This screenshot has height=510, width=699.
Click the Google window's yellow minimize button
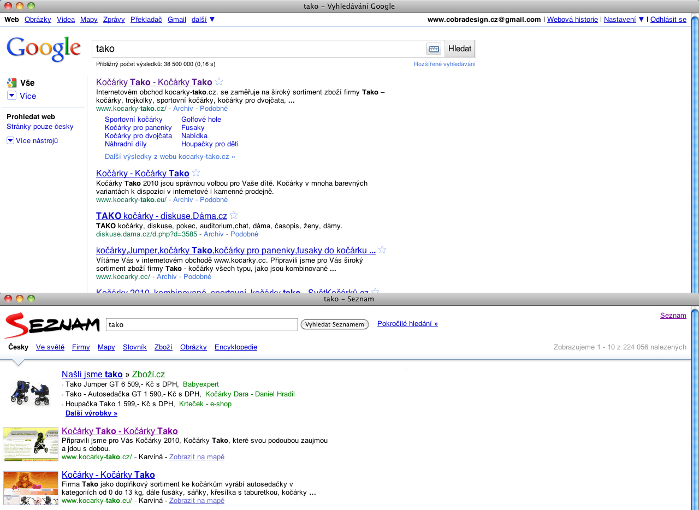[20, 6]
